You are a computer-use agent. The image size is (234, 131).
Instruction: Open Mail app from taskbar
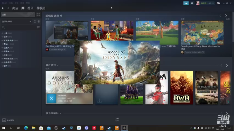coord(49,128)
